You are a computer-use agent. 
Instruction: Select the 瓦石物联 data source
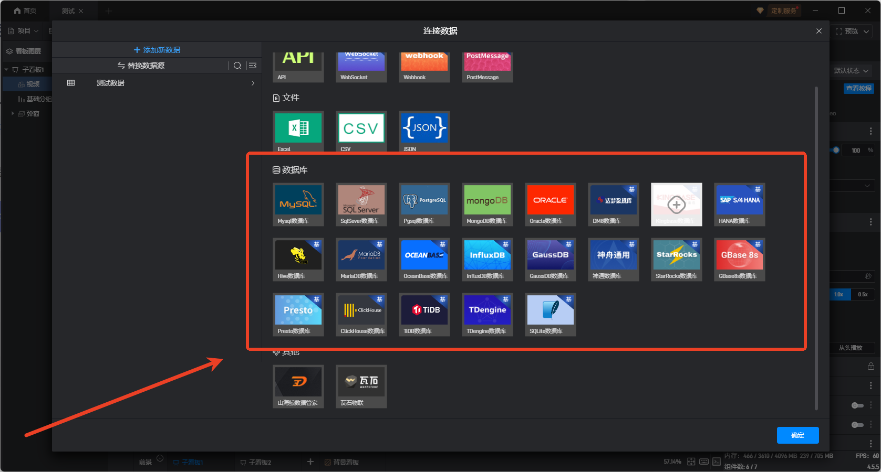[361, 387]
